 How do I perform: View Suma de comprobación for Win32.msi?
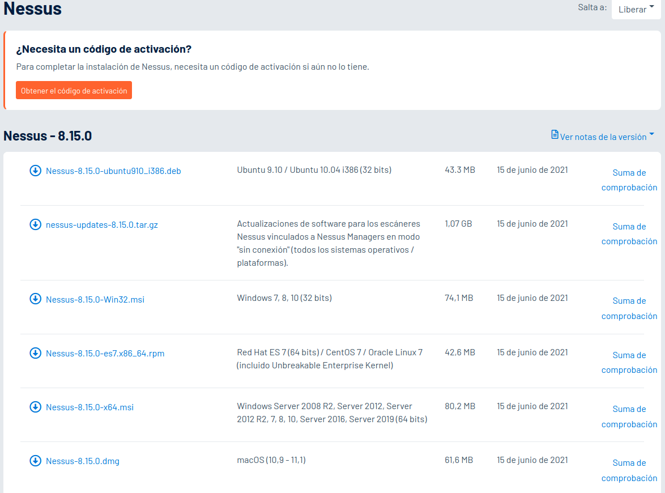pos(629,308)
